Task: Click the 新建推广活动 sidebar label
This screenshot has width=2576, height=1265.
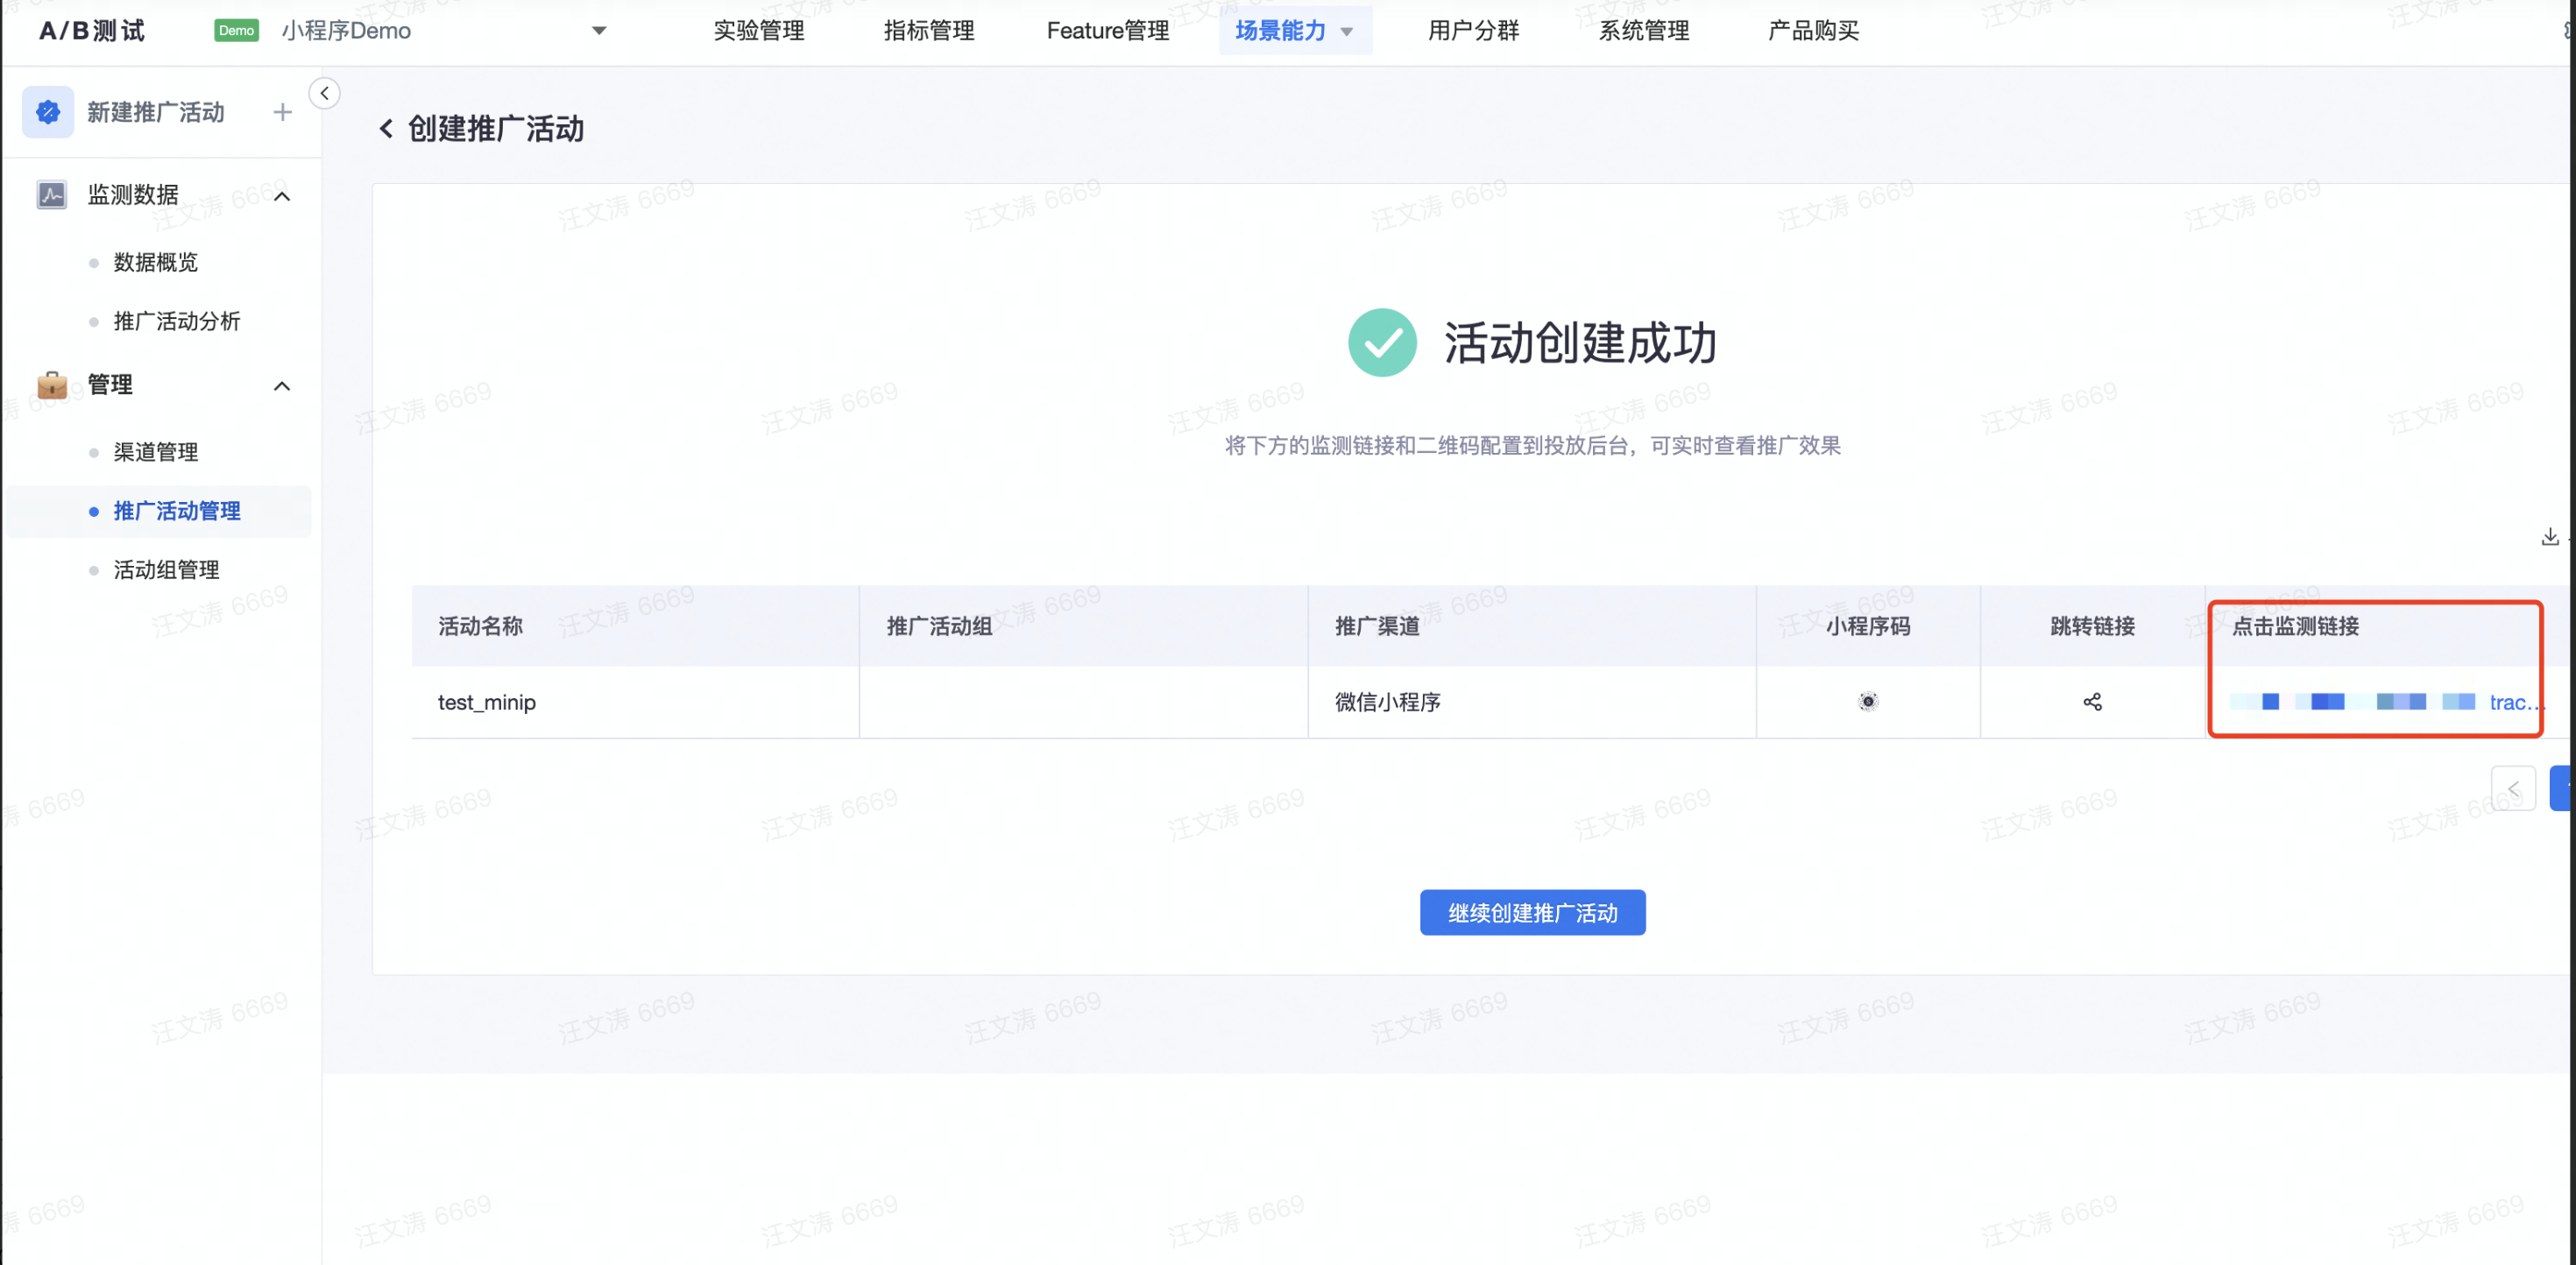Action: pos(156,112)
